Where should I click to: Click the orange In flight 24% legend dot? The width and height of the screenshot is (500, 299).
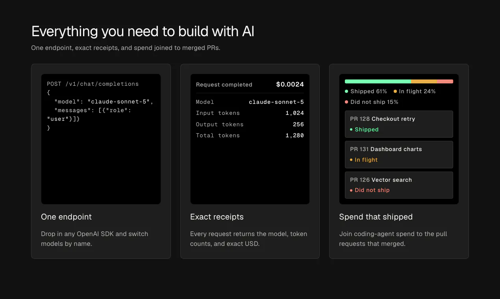pos(395,91)
